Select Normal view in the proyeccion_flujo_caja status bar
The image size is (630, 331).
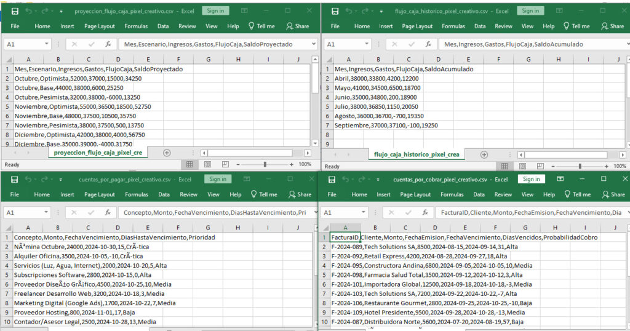tap(189, 164)
